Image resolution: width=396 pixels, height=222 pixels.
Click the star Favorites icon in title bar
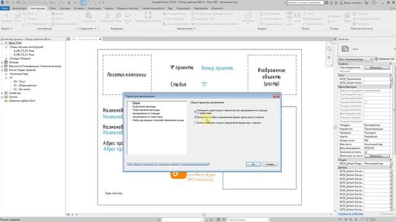pos(336,2)
